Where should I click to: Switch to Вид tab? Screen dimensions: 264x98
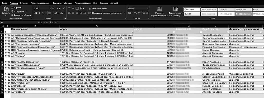pos(95,3)
